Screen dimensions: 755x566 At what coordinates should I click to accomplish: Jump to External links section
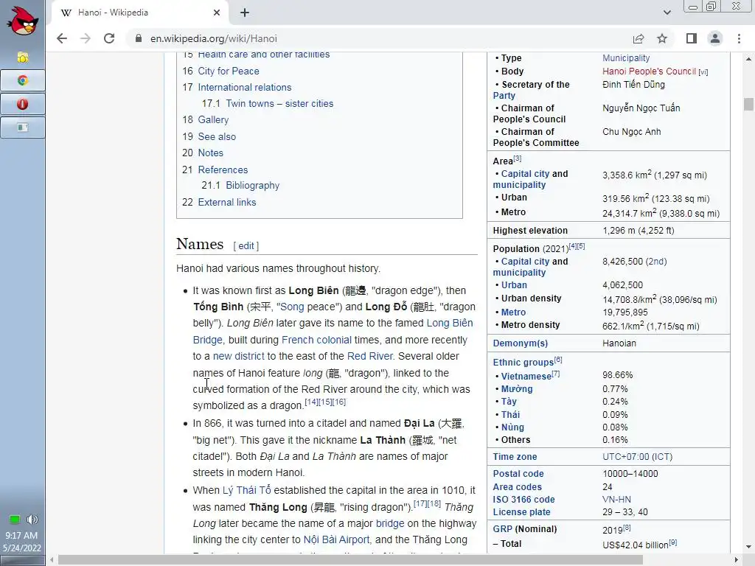[227, 203]
